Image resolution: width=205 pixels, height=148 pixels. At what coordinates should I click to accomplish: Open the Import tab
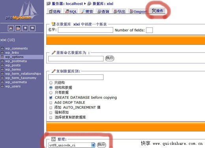[x=138, y=11]
